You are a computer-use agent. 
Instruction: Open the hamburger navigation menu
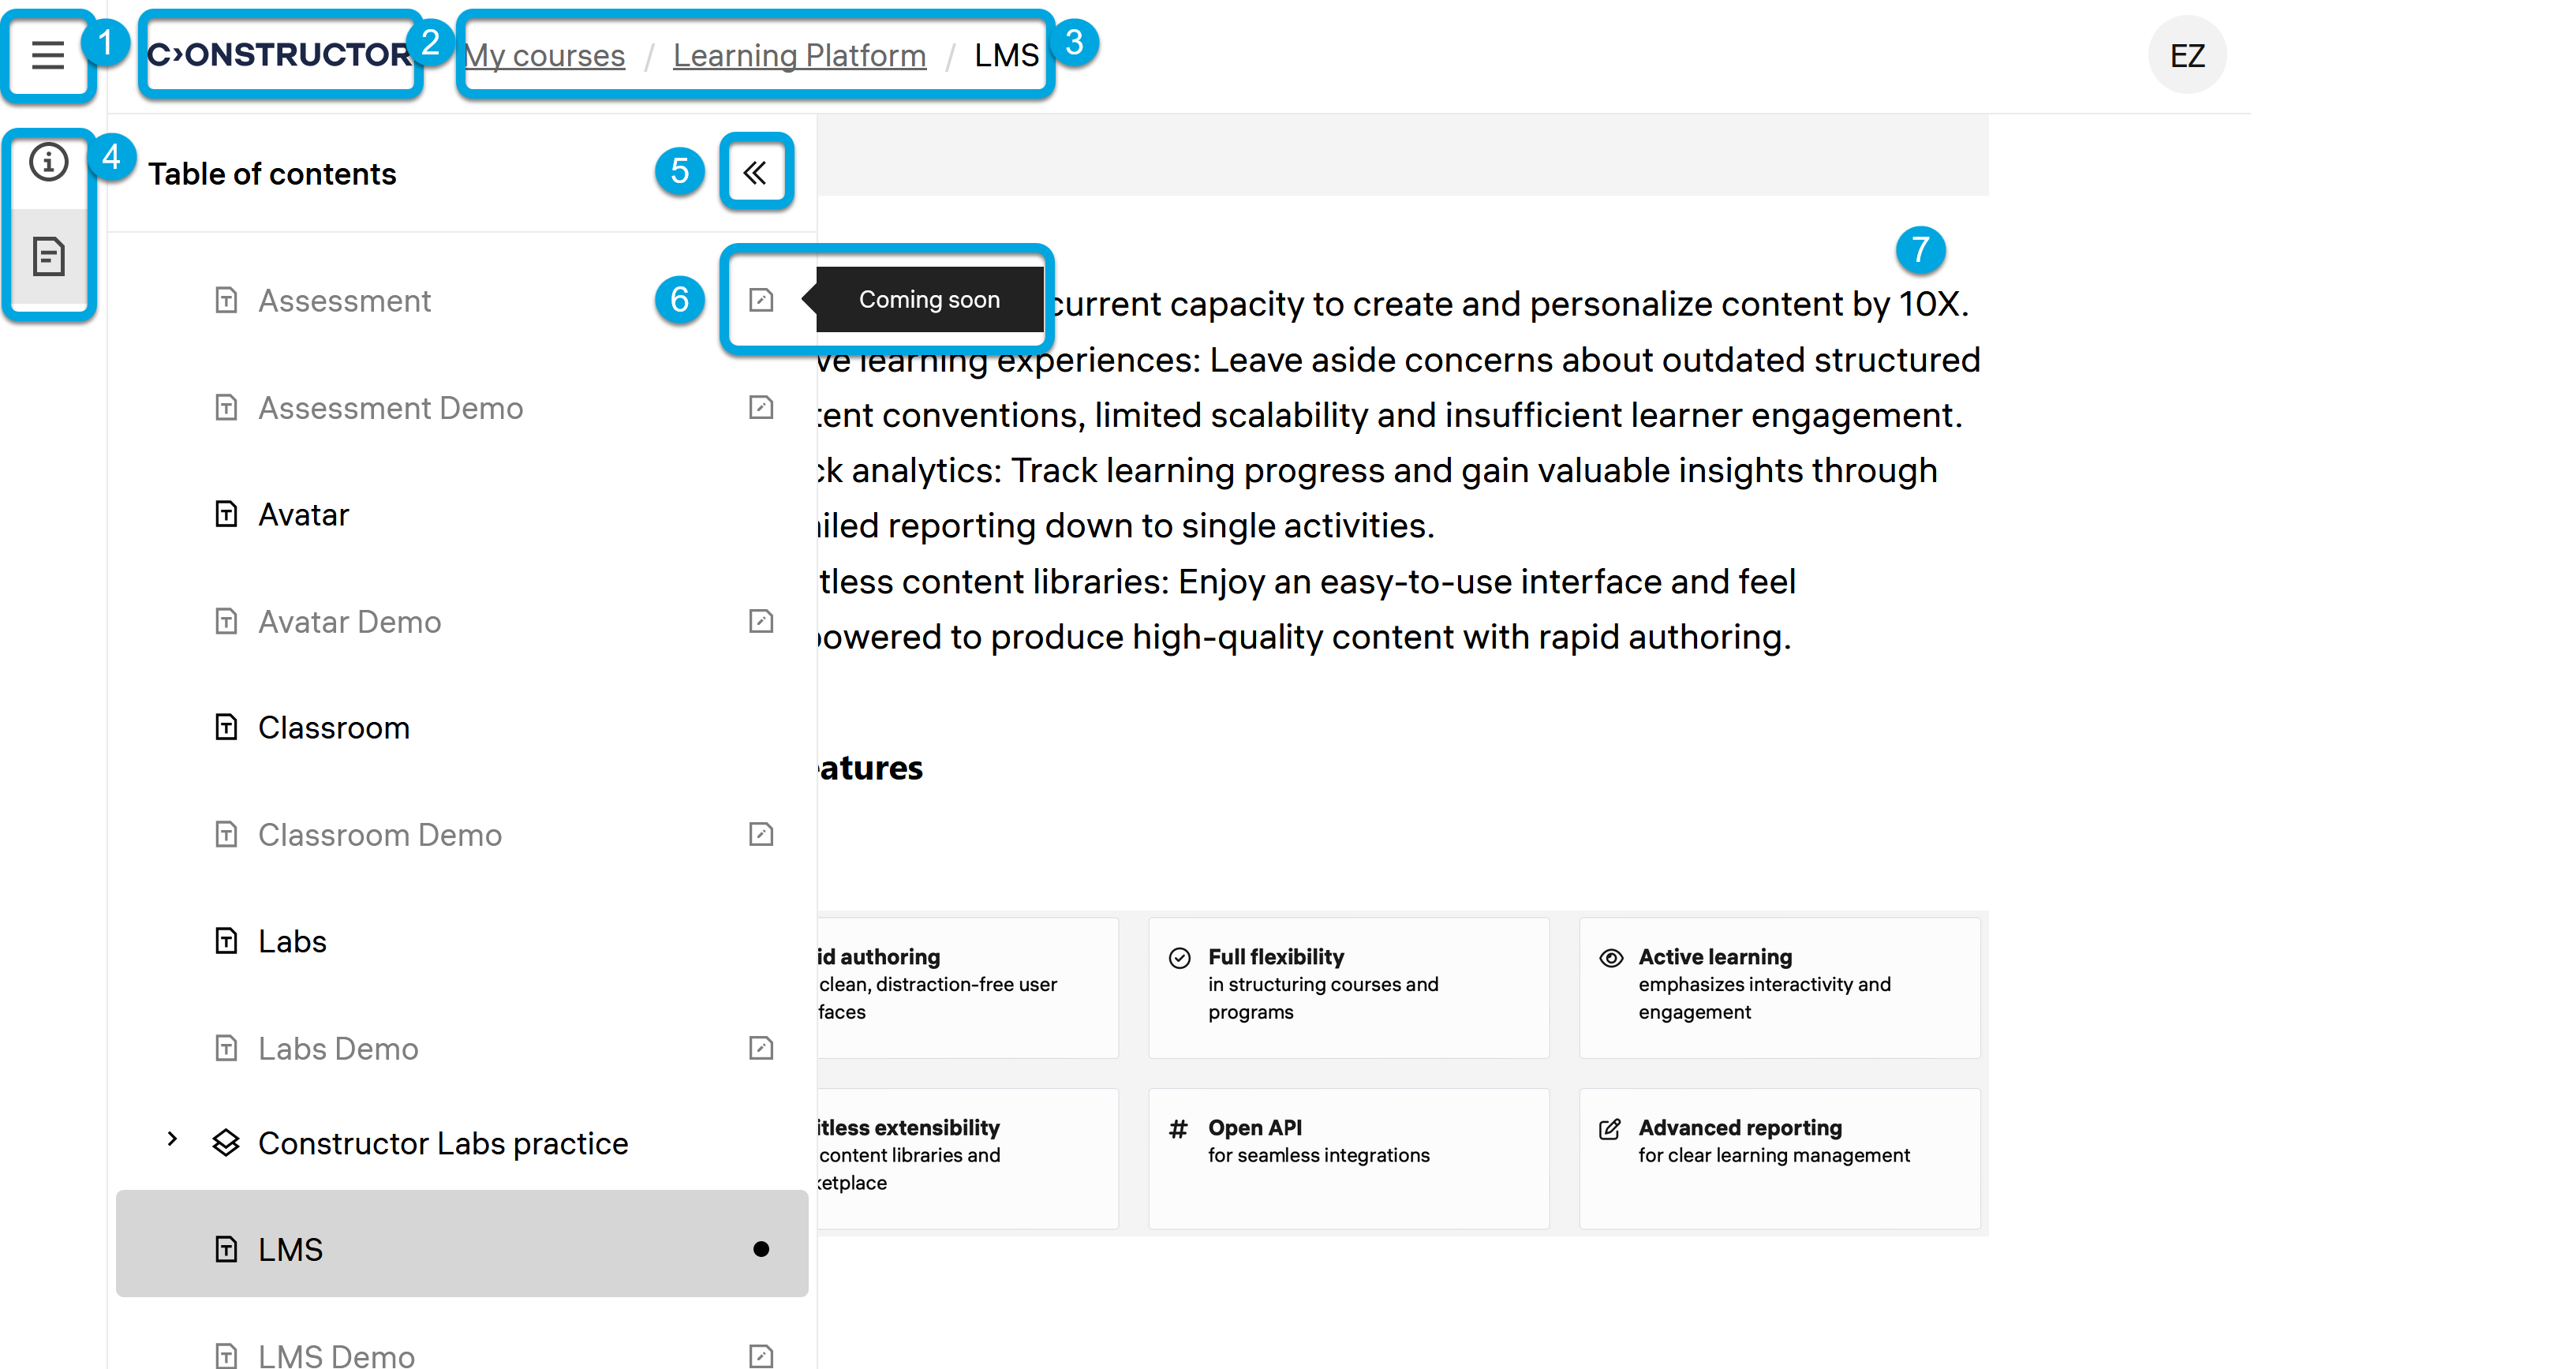pos(47,55)
